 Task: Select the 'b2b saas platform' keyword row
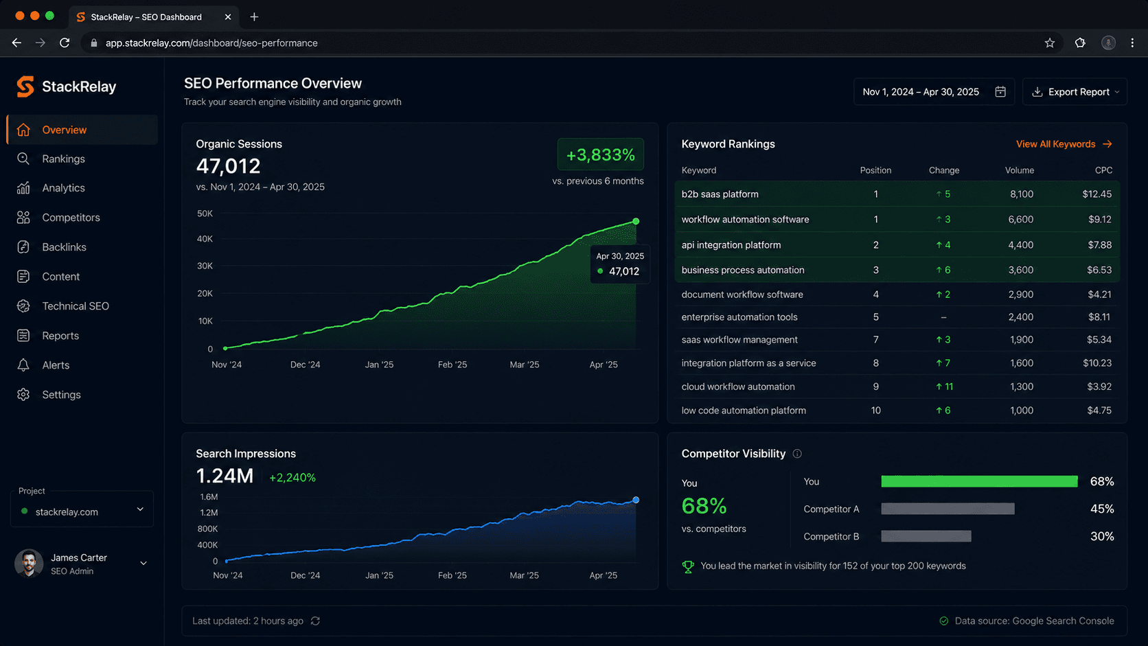point(897,194)
